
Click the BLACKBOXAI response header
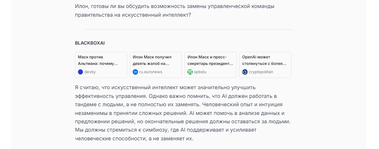pyautogui.click(x=90, y=43)
